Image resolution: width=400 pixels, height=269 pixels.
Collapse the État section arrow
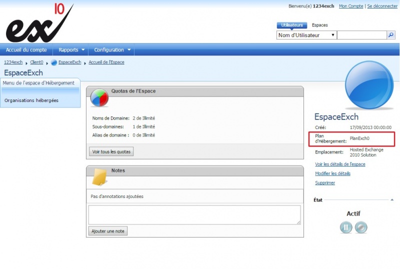[x=391, y=200]
